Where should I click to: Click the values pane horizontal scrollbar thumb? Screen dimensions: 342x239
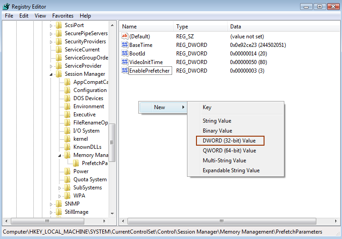click(222, 221)
